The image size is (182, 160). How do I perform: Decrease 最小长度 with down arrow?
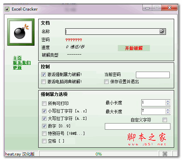[168, 104]
